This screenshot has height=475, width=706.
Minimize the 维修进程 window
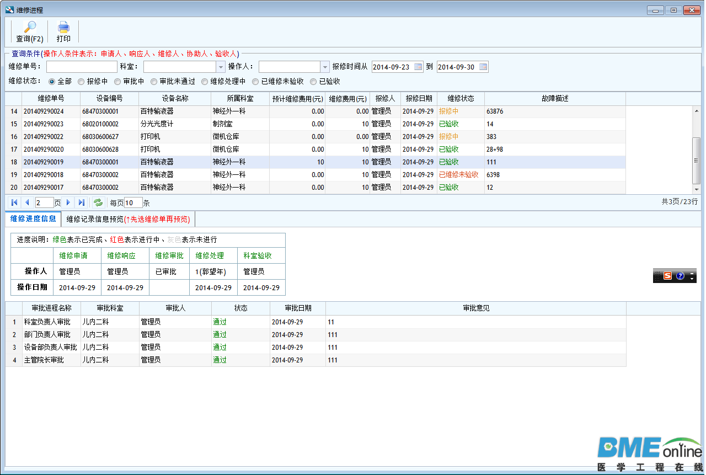[655, 10]
